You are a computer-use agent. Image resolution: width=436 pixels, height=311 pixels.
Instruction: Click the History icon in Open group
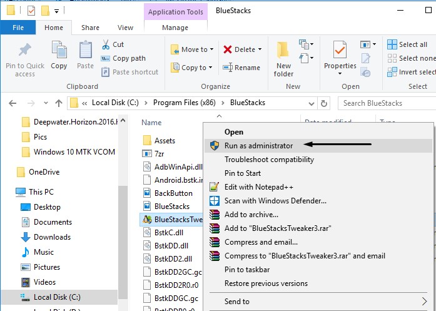(365, 73)
